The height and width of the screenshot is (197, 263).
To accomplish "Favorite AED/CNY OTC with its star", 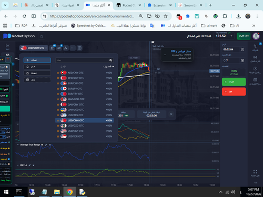I will pyautogui.click(x=58, y=72).
